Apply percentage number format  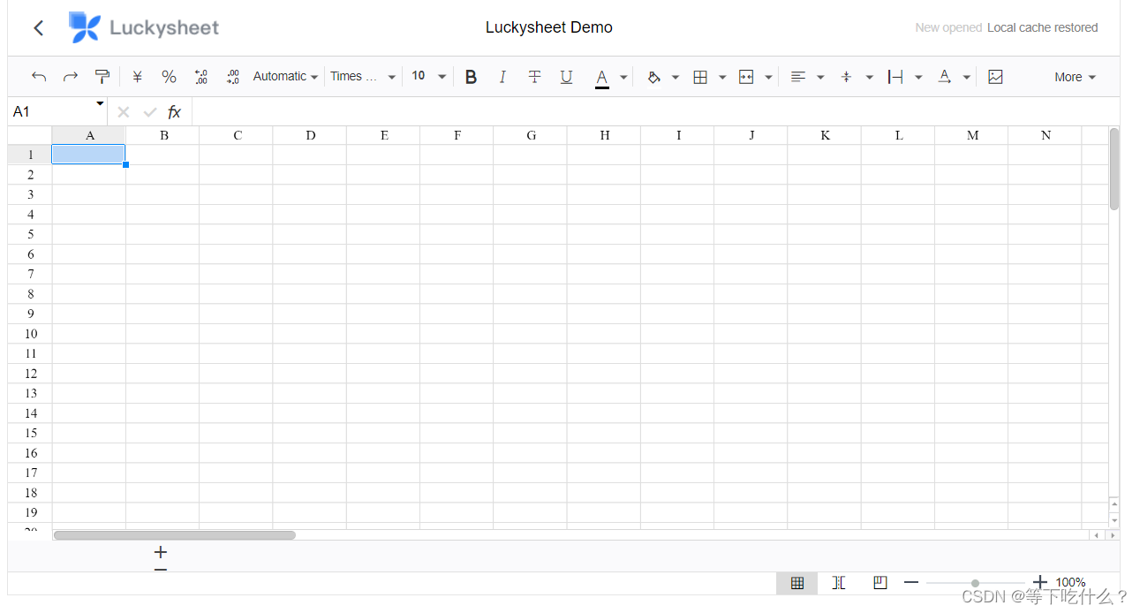169,77
